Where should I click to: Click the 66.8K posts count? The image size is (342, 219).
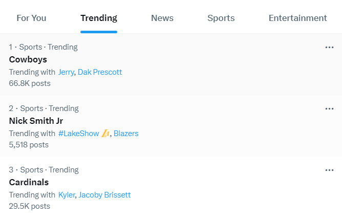(30, 83)
